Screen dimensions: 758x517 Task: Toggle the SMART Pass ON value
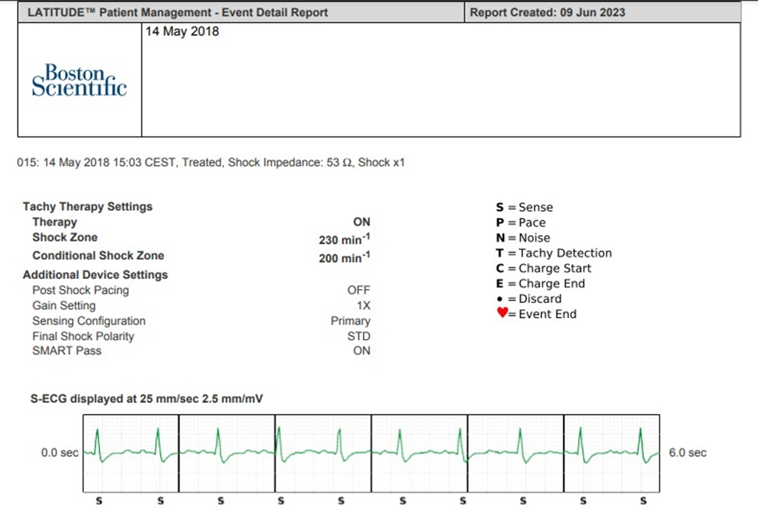pos(361,351)
